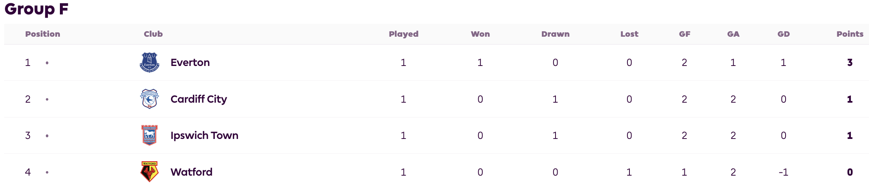Open the Cardiff City club link
869x188 pixels.
tap(199, 99)
